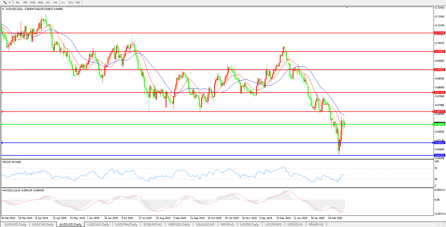Open the USDCAD,Daily chart tab
The image size is (446, 227).
point(98,224)
